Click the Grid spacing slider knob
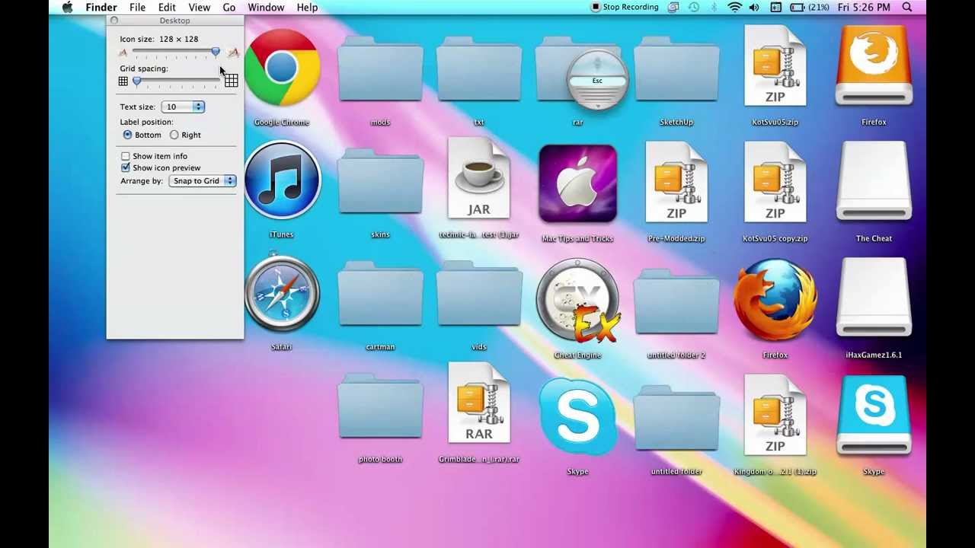This screenshot has width=975, height=548. (137, 81)
